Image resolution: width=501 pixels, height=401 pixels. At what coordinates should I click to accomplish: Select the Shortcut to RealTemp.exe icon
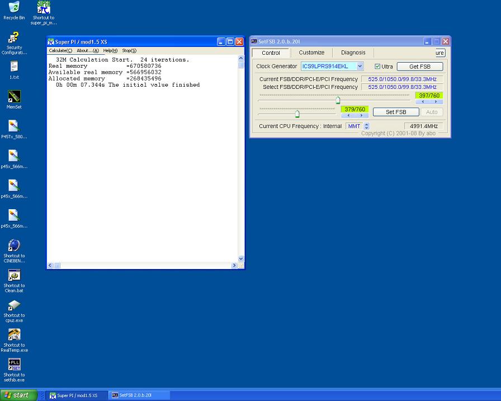[14, 340]
